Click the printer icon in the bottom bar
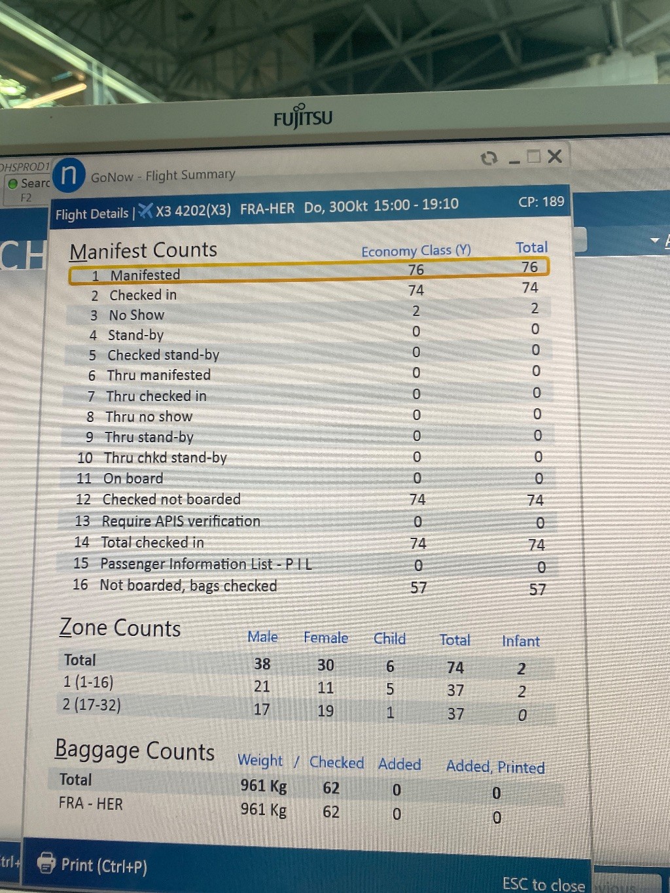The image size is (670, 893). tap(46, 863)
